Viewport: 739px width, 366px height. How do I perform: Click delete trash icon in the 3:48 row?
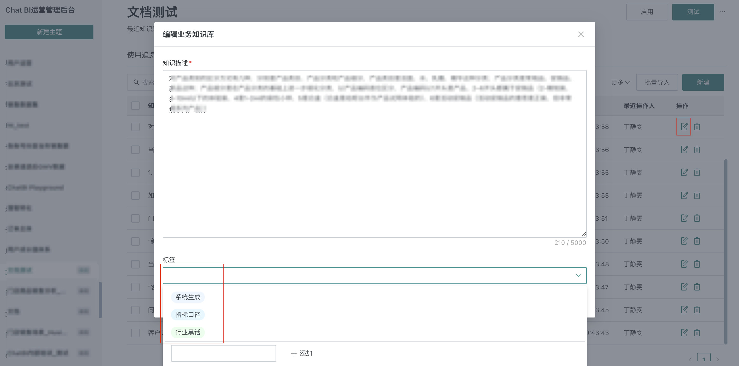click(x=697, y=264)
